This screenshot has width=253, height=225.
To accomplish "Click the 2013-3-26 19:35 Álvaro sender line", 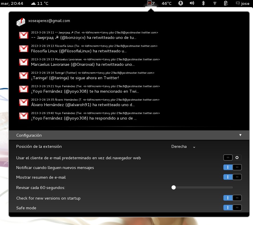I will pos(95,99).
